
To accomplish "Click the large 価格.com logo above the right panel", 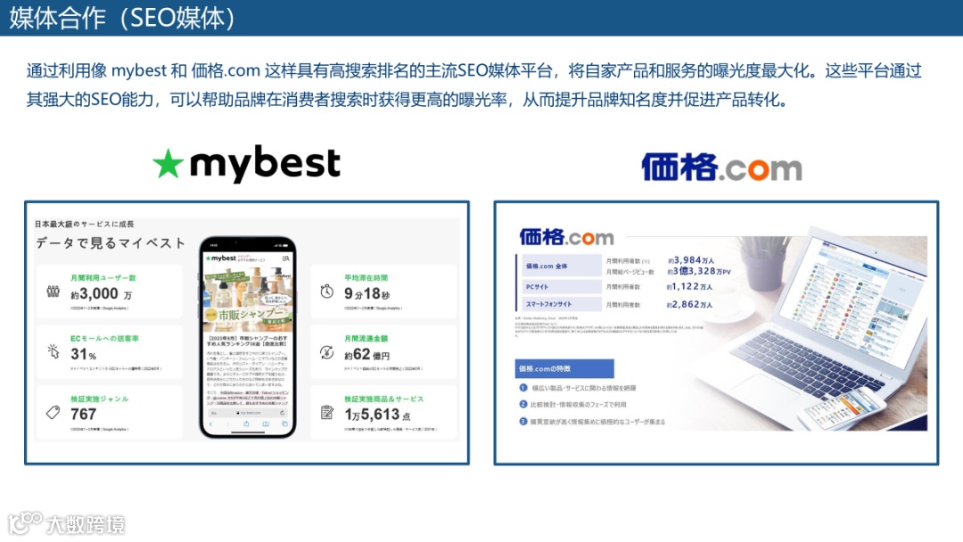I will tap(721, 167).
